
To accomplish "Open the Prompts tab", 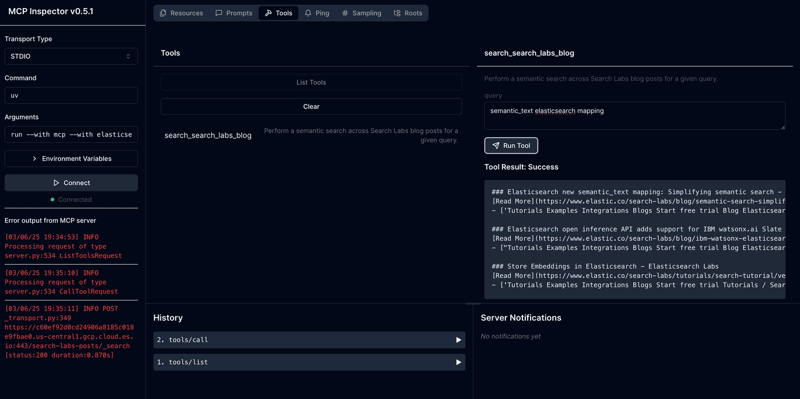I will pos(234,13).
